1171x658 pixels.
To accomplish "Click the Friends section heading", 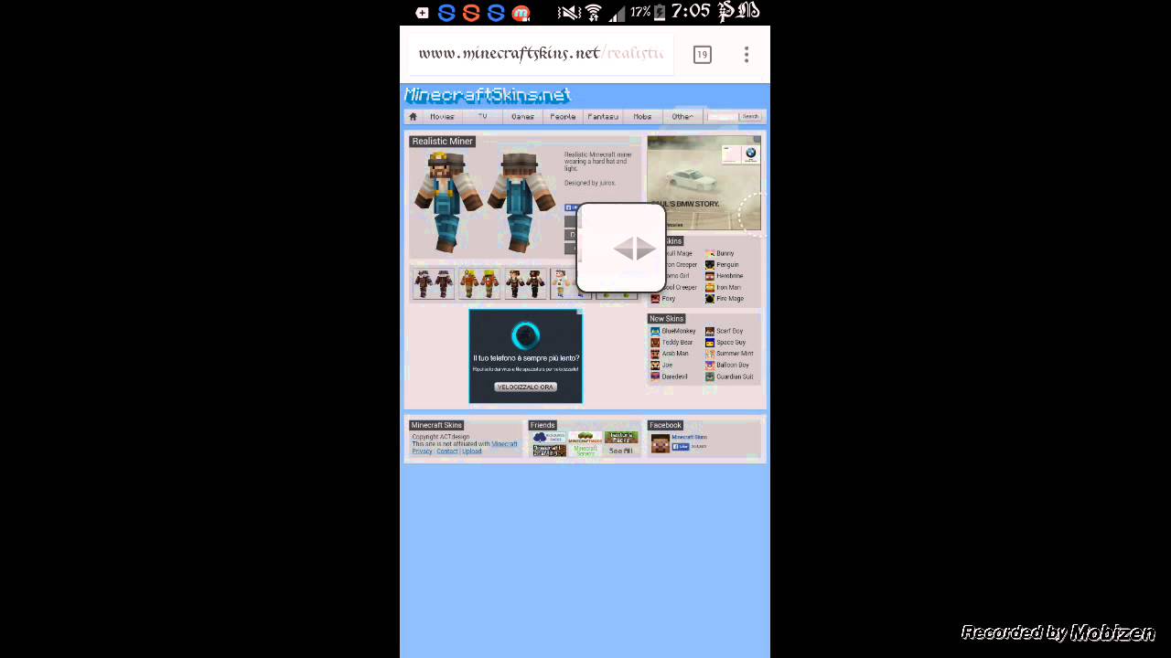I will [543, 425].
